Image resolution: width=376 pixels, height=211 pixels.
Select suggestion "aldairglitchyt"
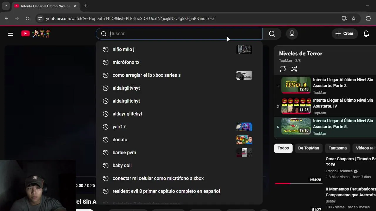[179, 101]
